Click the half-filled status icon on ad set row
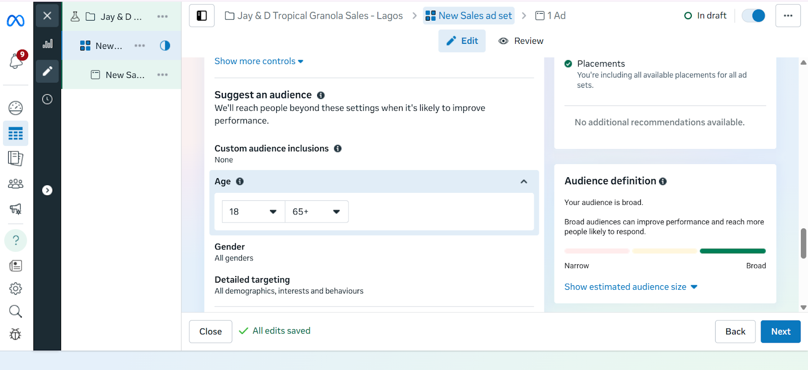 coord(165,45)
